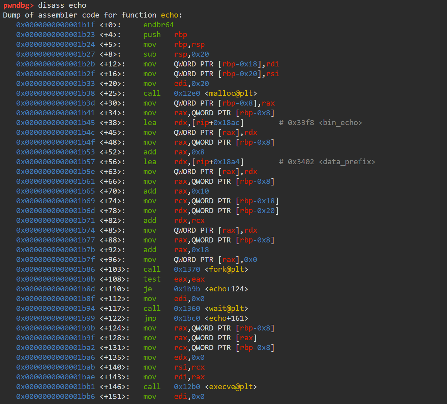This screenshot has width=447, height=404.
Task: Click the offset marker <+0>
Action: [110, 25]
